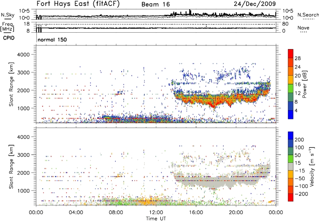Select the "1000" tick on the power panel
This screenshot has width=319, height=221.
point(23,108)
